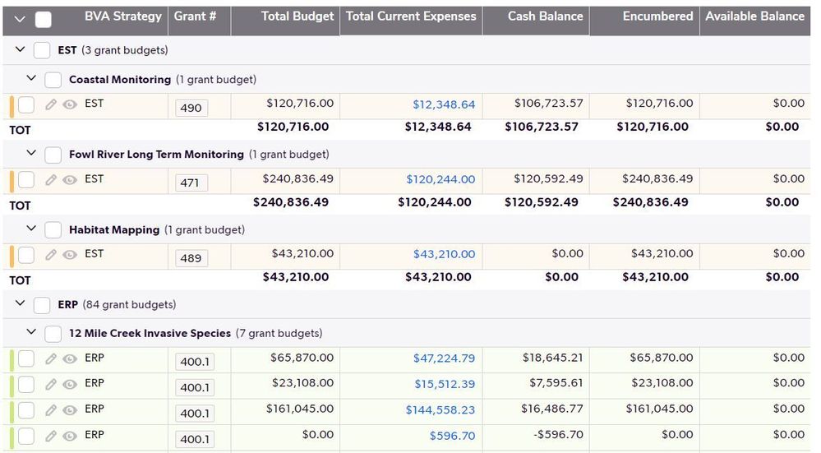
Task: Click the eye view icon for grant 471
Action: (70, 180)
